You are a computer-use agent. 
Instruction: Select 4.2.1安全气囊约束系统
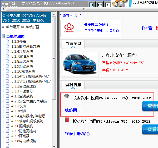pyautogui.click(x=29, y=101)
